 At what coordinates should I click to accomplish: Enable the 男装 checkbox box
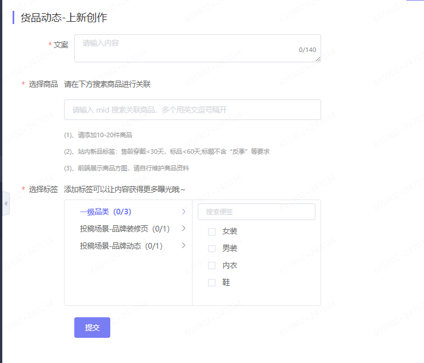[211, 249]
